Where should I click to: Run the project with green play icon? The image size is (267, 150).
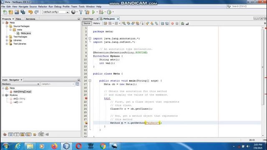93,12
